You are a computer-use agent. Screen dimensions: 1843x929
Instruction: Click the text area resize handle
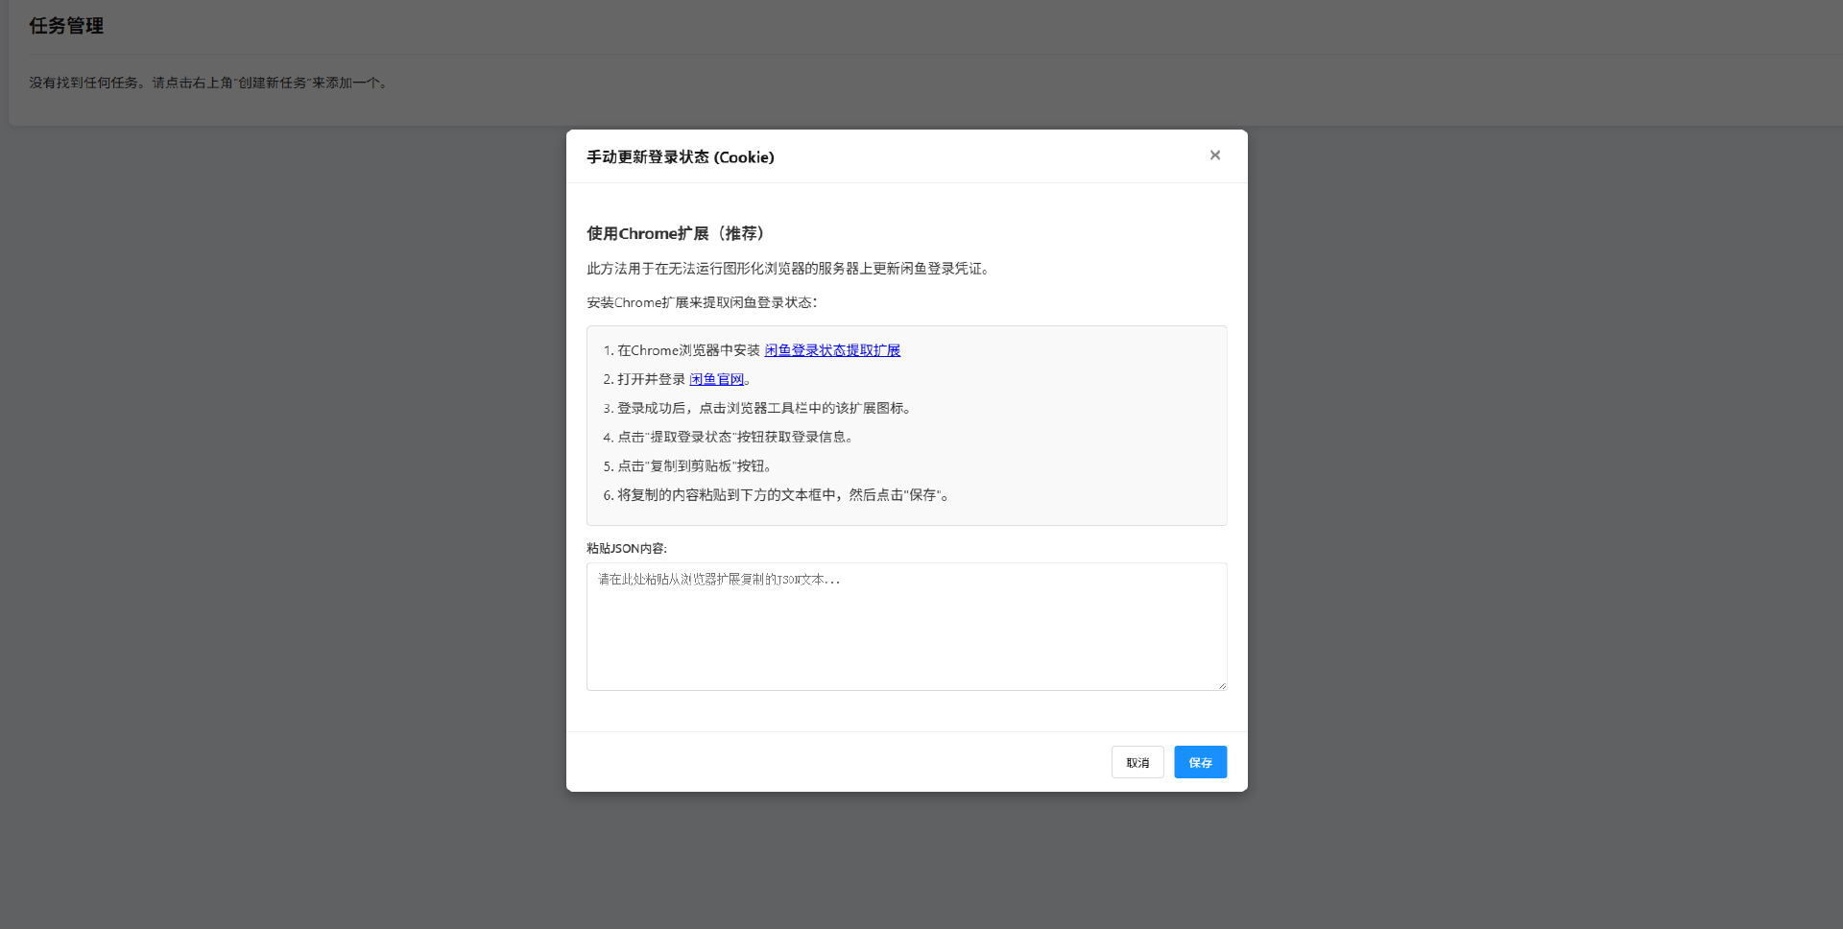click(1221, 684)
